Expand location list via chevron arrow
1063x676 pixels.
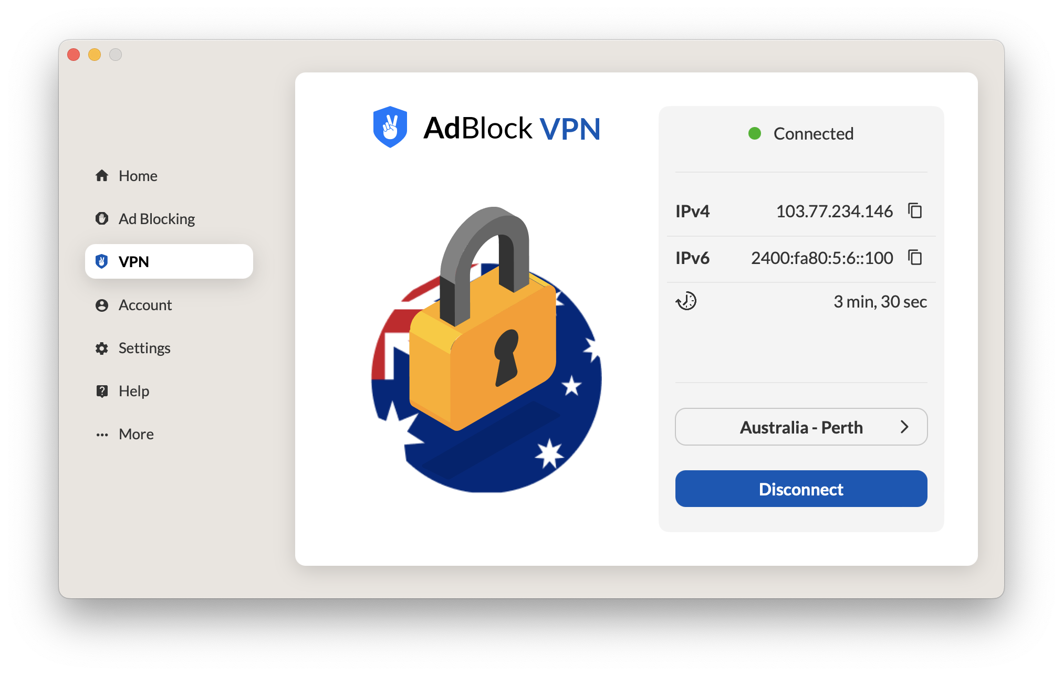pyautogui.click(x=904, y=427)
